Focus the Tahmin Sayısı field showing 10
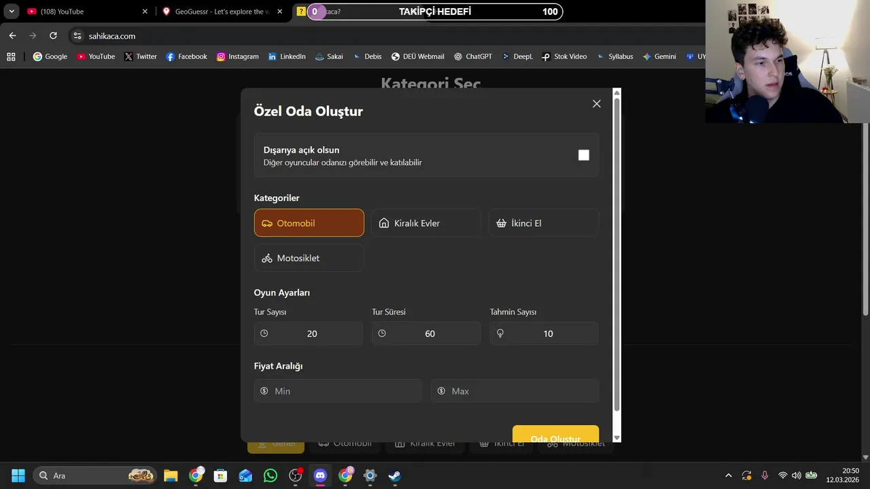 click(x=544, y=333)
